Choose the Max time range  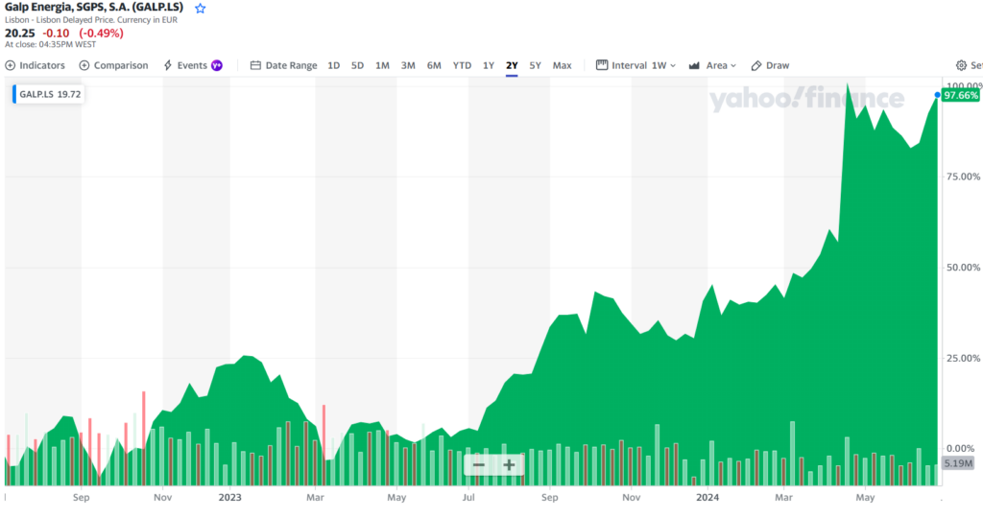point(562,65)
